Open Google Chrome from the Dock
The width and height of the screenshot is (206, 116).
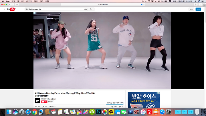(x=34, y=112)
